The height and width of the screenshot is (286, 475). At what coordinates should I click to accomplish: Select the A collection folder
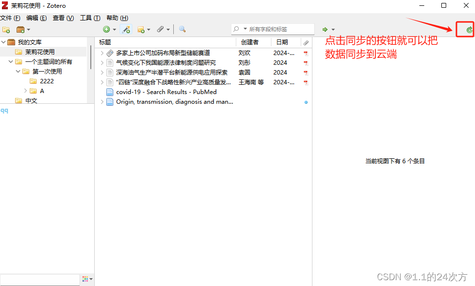(x=33, y=91)
